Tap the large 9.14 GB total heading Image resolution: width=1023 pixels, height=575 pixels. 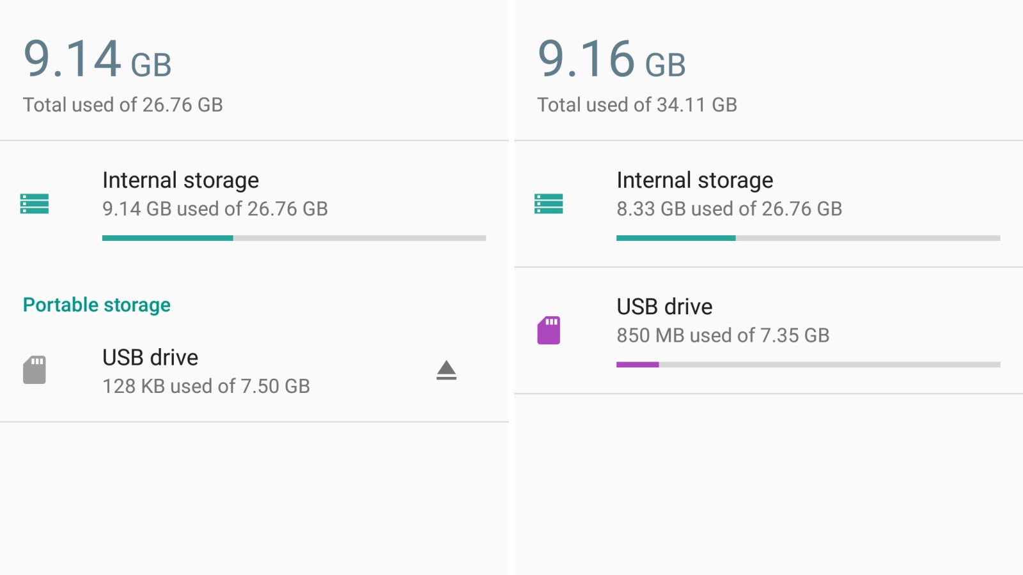point(97,59)
